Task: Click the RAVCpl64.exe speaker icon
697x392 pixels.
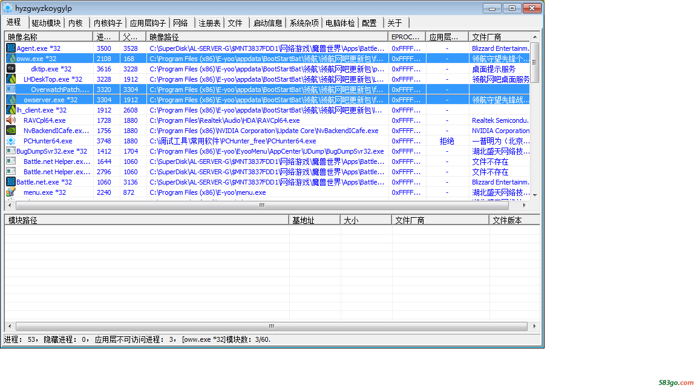Action: point(11,120)
